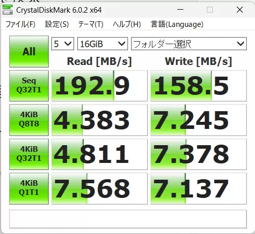Start the 4KiB Q8T8 test
The height and width of the screenshot is (234, 255).
click(29, 120)
